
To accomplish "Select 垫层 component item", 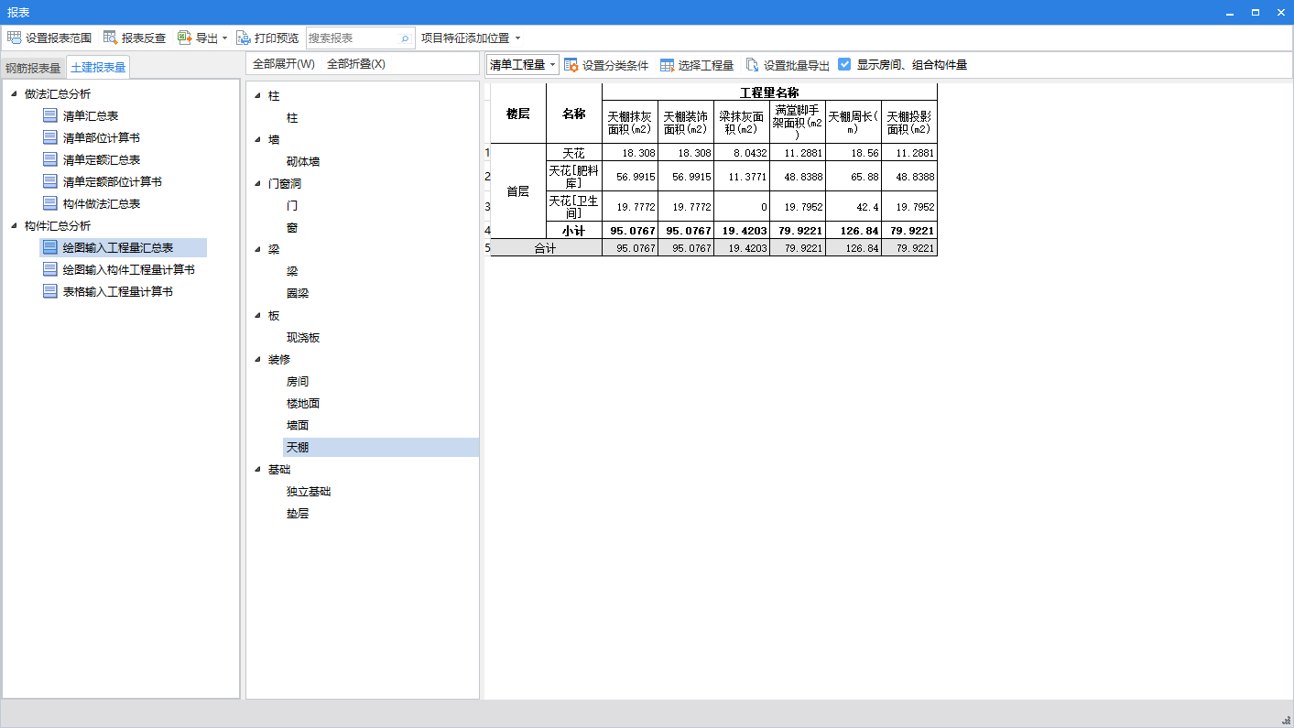I will pos(298,513).
